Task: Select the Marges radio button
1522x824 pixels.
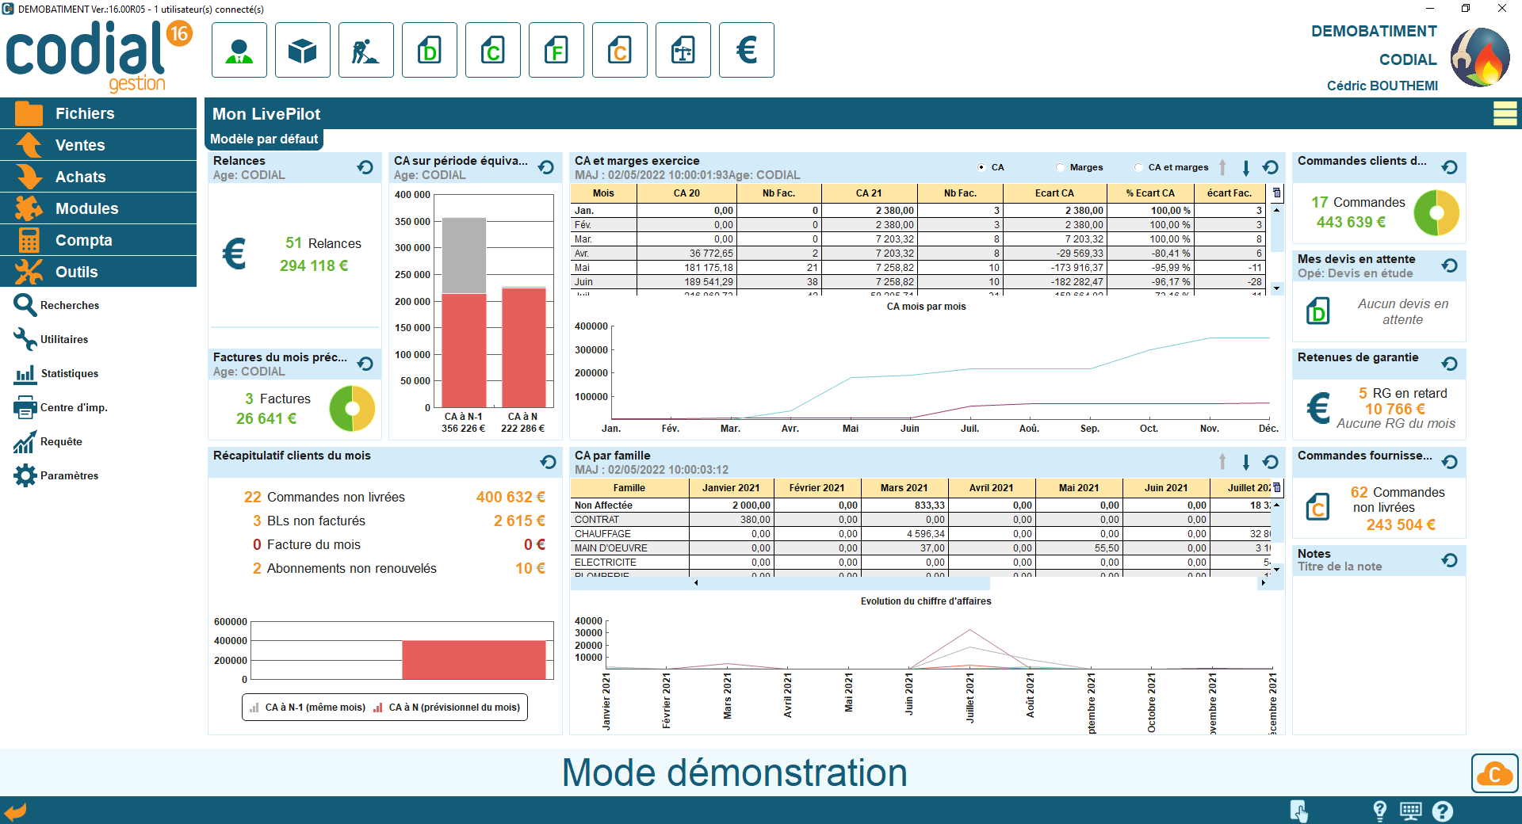Action: 1060,167
